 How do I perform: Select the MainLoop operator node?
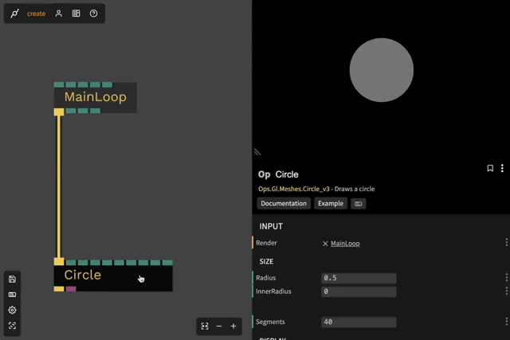click(x=96, y=97)
